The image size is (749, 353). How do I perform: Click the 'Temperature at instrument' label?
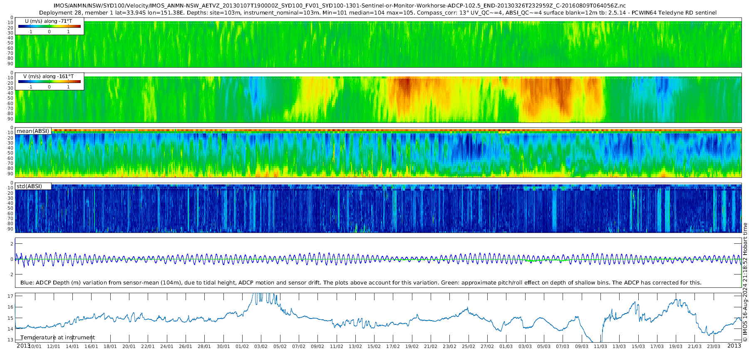[58, 337]
